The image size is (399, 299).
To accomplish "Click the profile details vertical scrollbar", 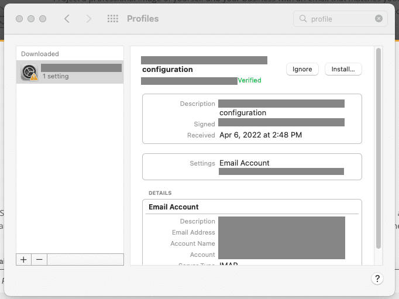I will pos(379,146).
